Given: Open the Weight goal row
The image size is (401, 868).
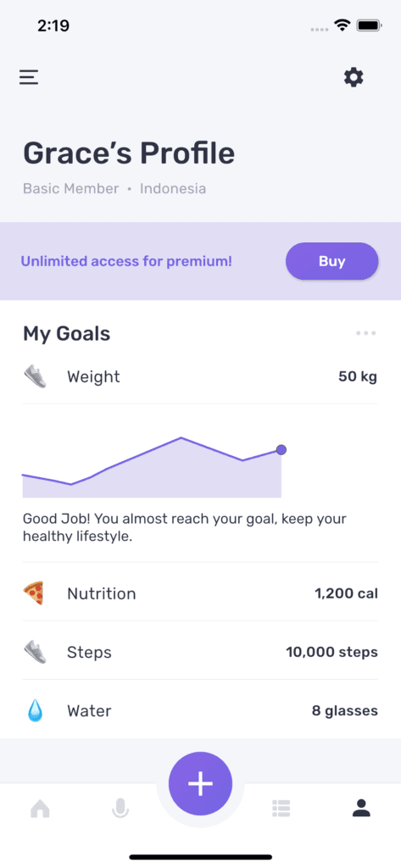Looking at the screenshot, I should tap(200, 377).
